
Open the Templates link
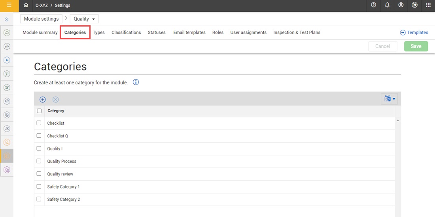(x=414, y=32)
